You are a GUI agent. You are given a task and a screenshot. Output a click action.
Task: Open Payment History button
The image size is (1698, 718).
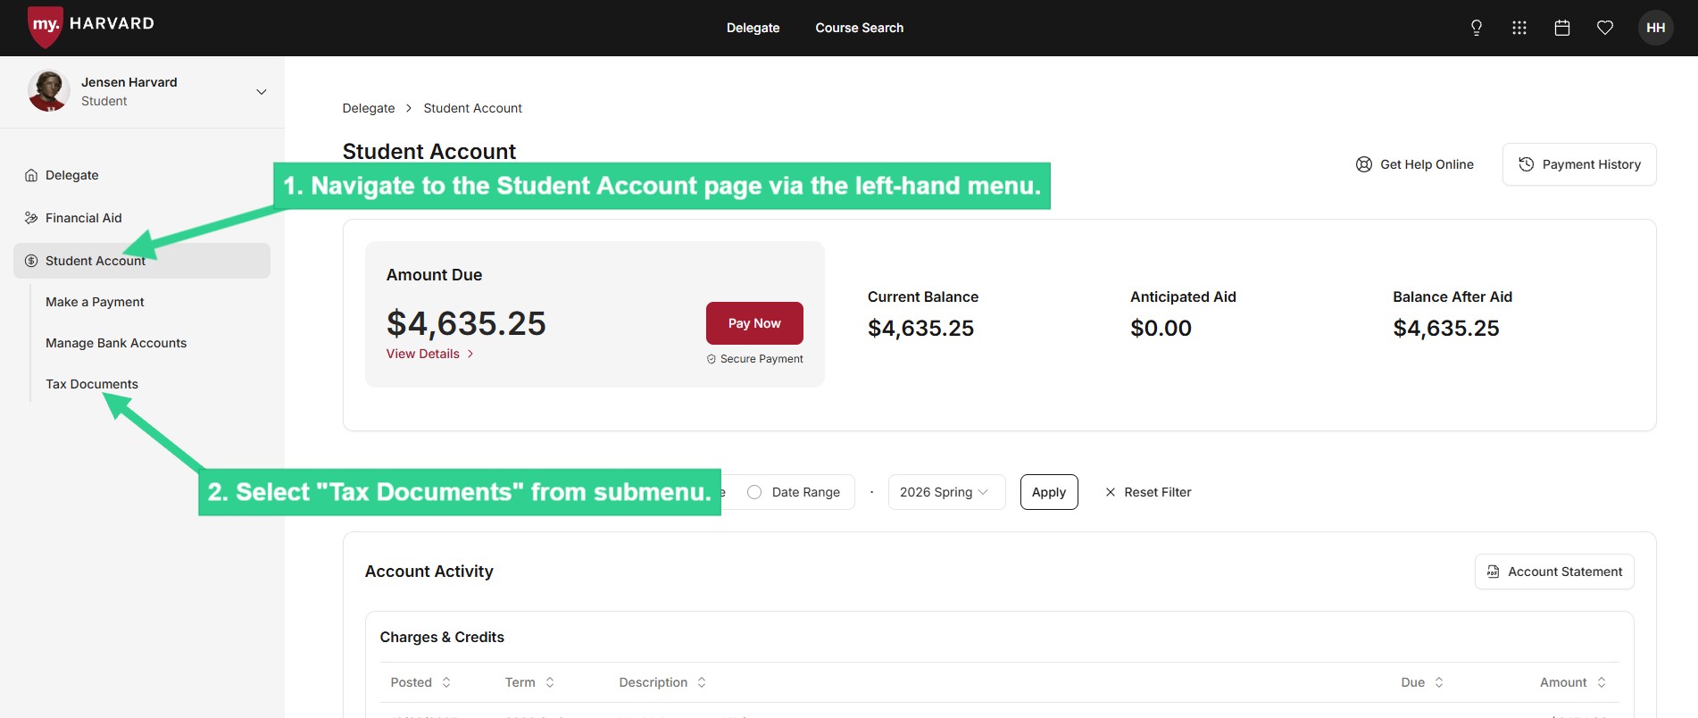(x=1579, y=164)
